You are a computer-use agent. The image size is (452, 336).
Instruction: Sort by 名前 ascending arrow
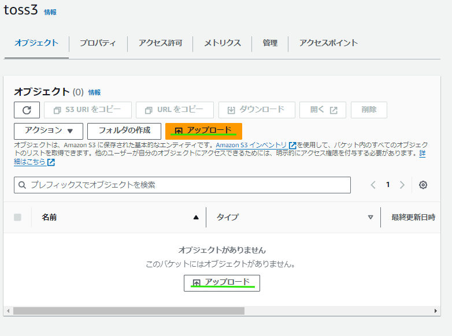[196, 218]
